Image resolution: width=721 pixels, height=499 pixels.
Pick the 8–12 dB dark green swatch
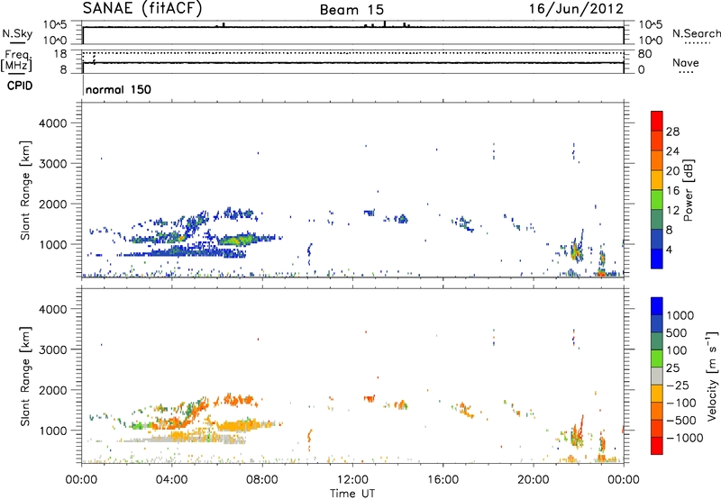pyautogui.click(x=657, y=220)
